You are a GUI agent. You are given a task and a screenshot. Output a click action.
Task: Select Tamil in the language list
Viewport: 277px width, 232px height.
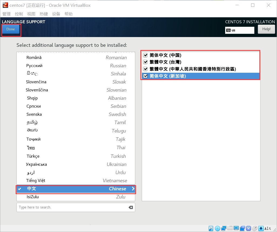(76, 122)
